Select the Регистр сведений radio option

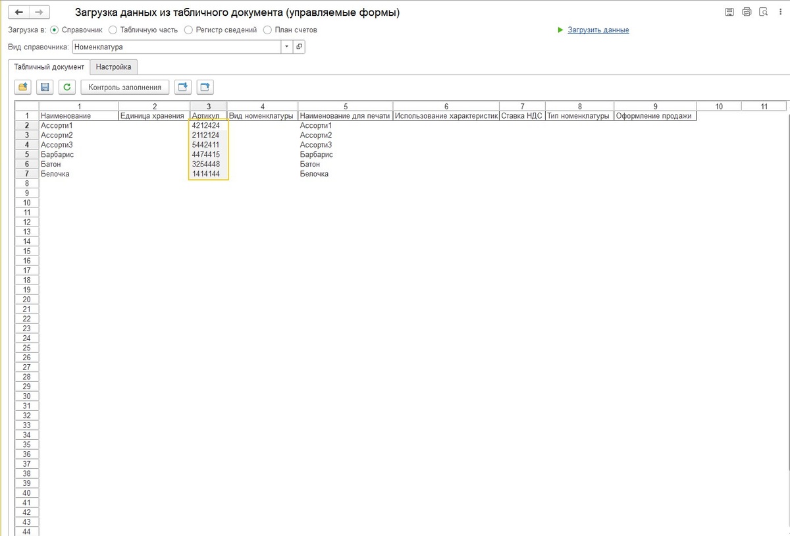click(x=189, y=30)
